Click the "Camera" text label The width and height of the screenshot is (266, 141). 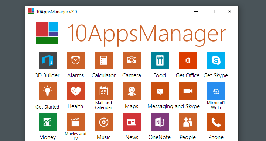click(x=132, y=75)
